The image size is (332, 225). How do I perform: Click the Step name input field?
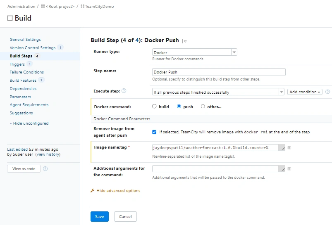219,72
